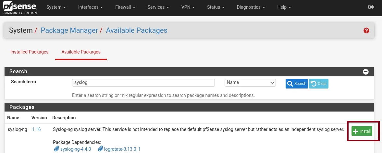Screen dimensions: 382x153
Task: Click the Available Packages breadcrumb link
Action: click(x=137, y=30)
